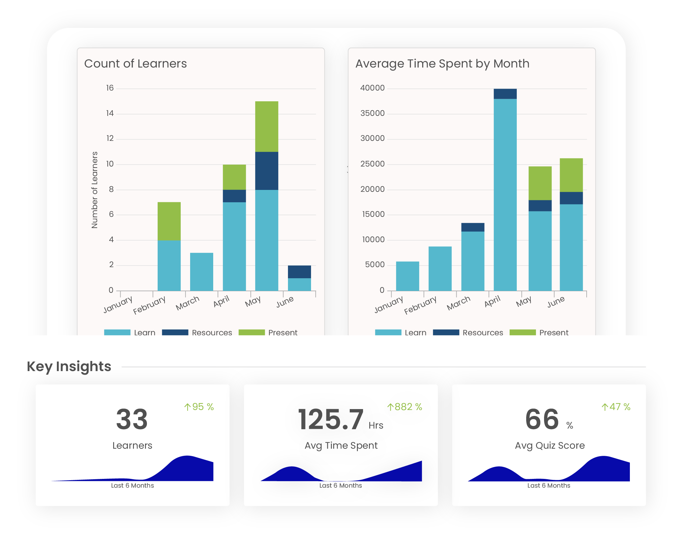Click the Avg Quiz Score sparkline chart
The height and width of the screenshot is (537, 677).
tap(549, 468)
